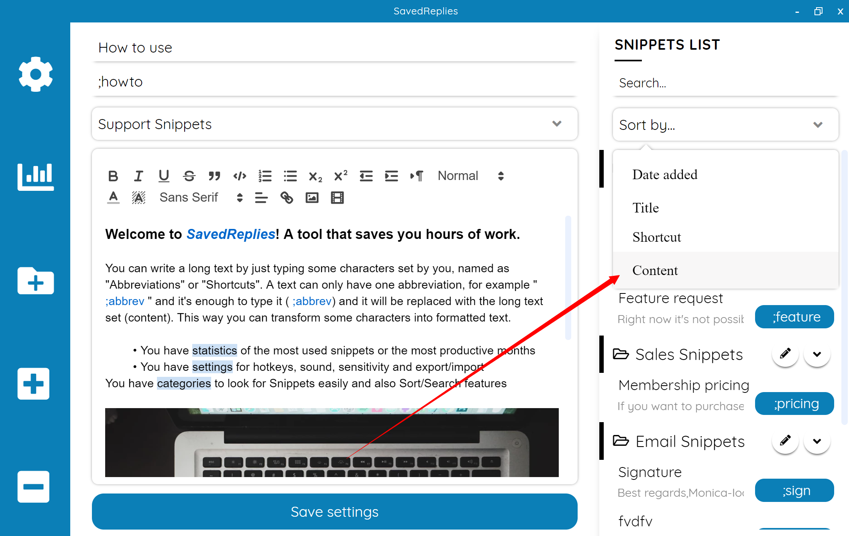Open the statistics bar chart icon
The image size is (849, 536).
pos(35,176)
